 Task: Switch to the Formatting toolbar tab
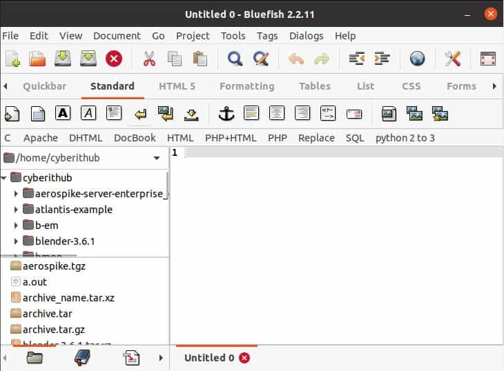pyautogui.click(x=247, y=86)
